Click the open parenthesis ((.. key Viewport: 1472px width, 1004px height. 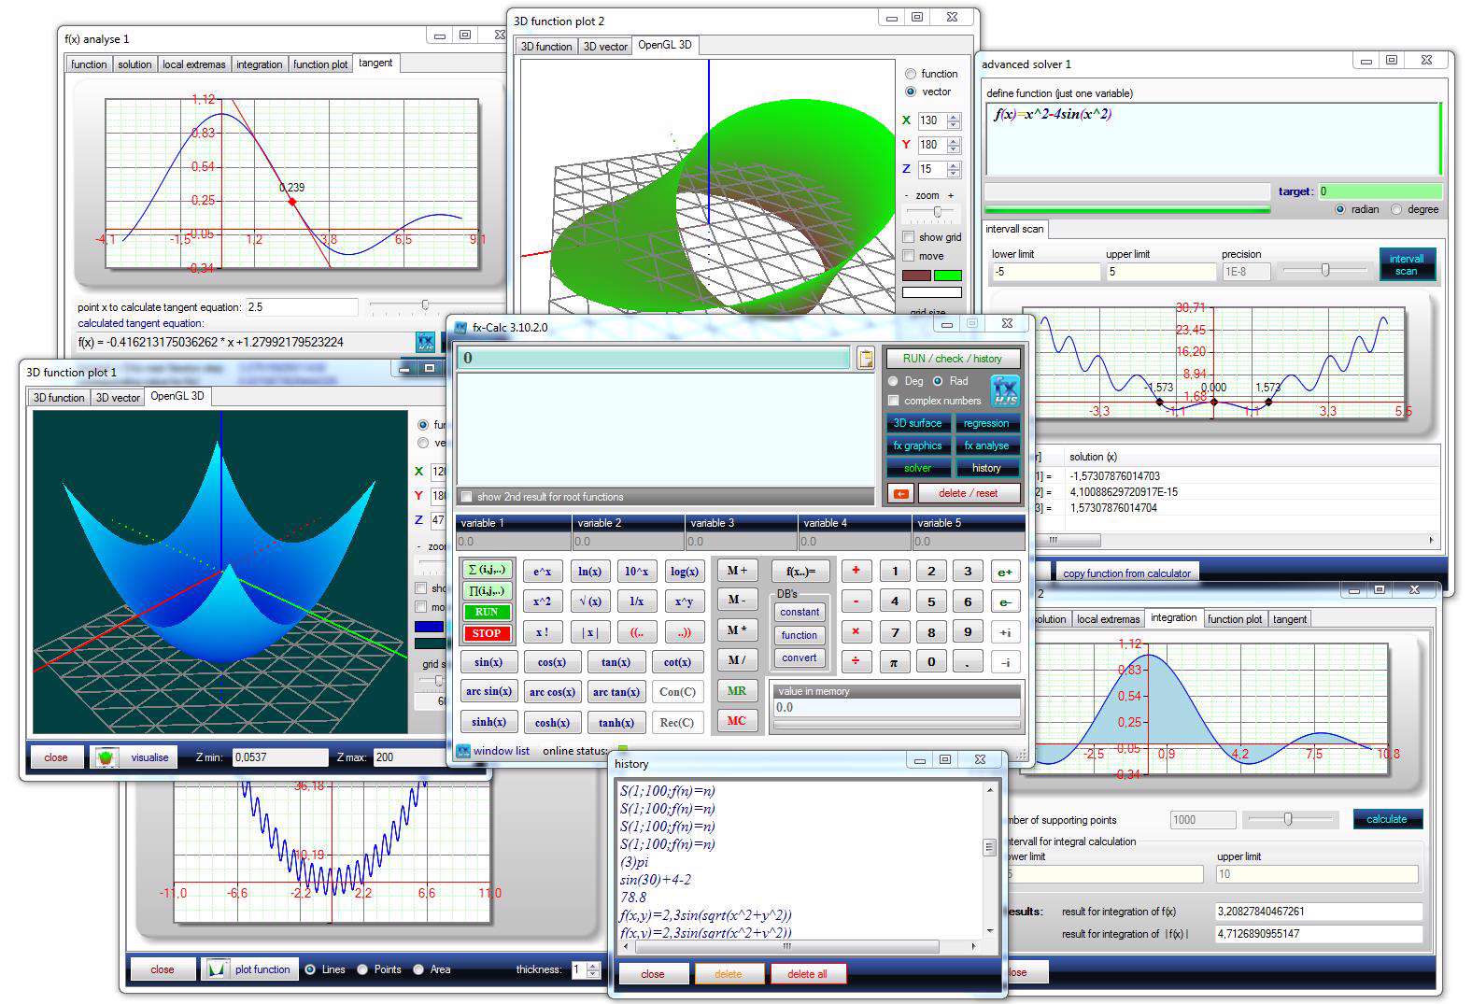click(637, 632)
